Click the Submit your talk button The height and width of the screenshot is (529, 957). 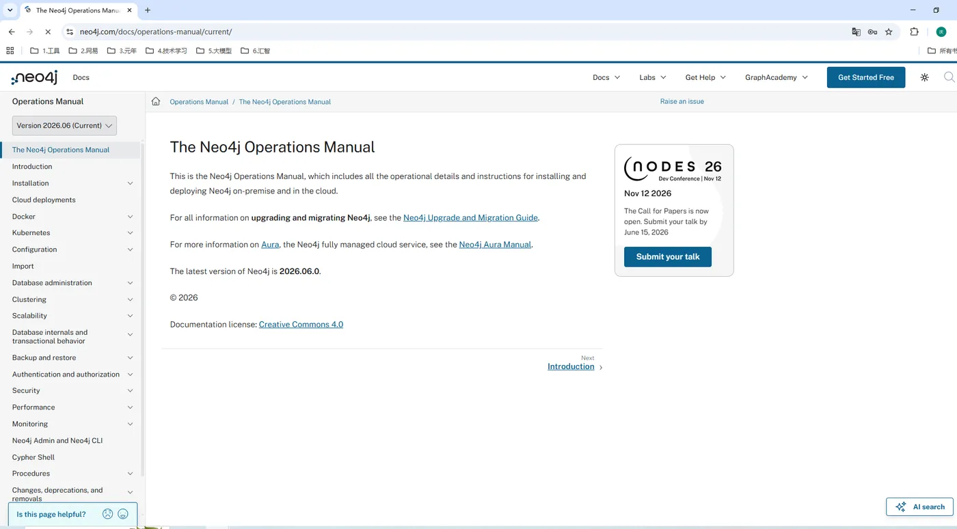tap(668, 257)
